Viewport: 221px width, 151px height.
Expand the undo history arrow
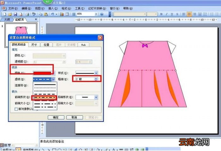pyautogui.click(x=56, y=14)
